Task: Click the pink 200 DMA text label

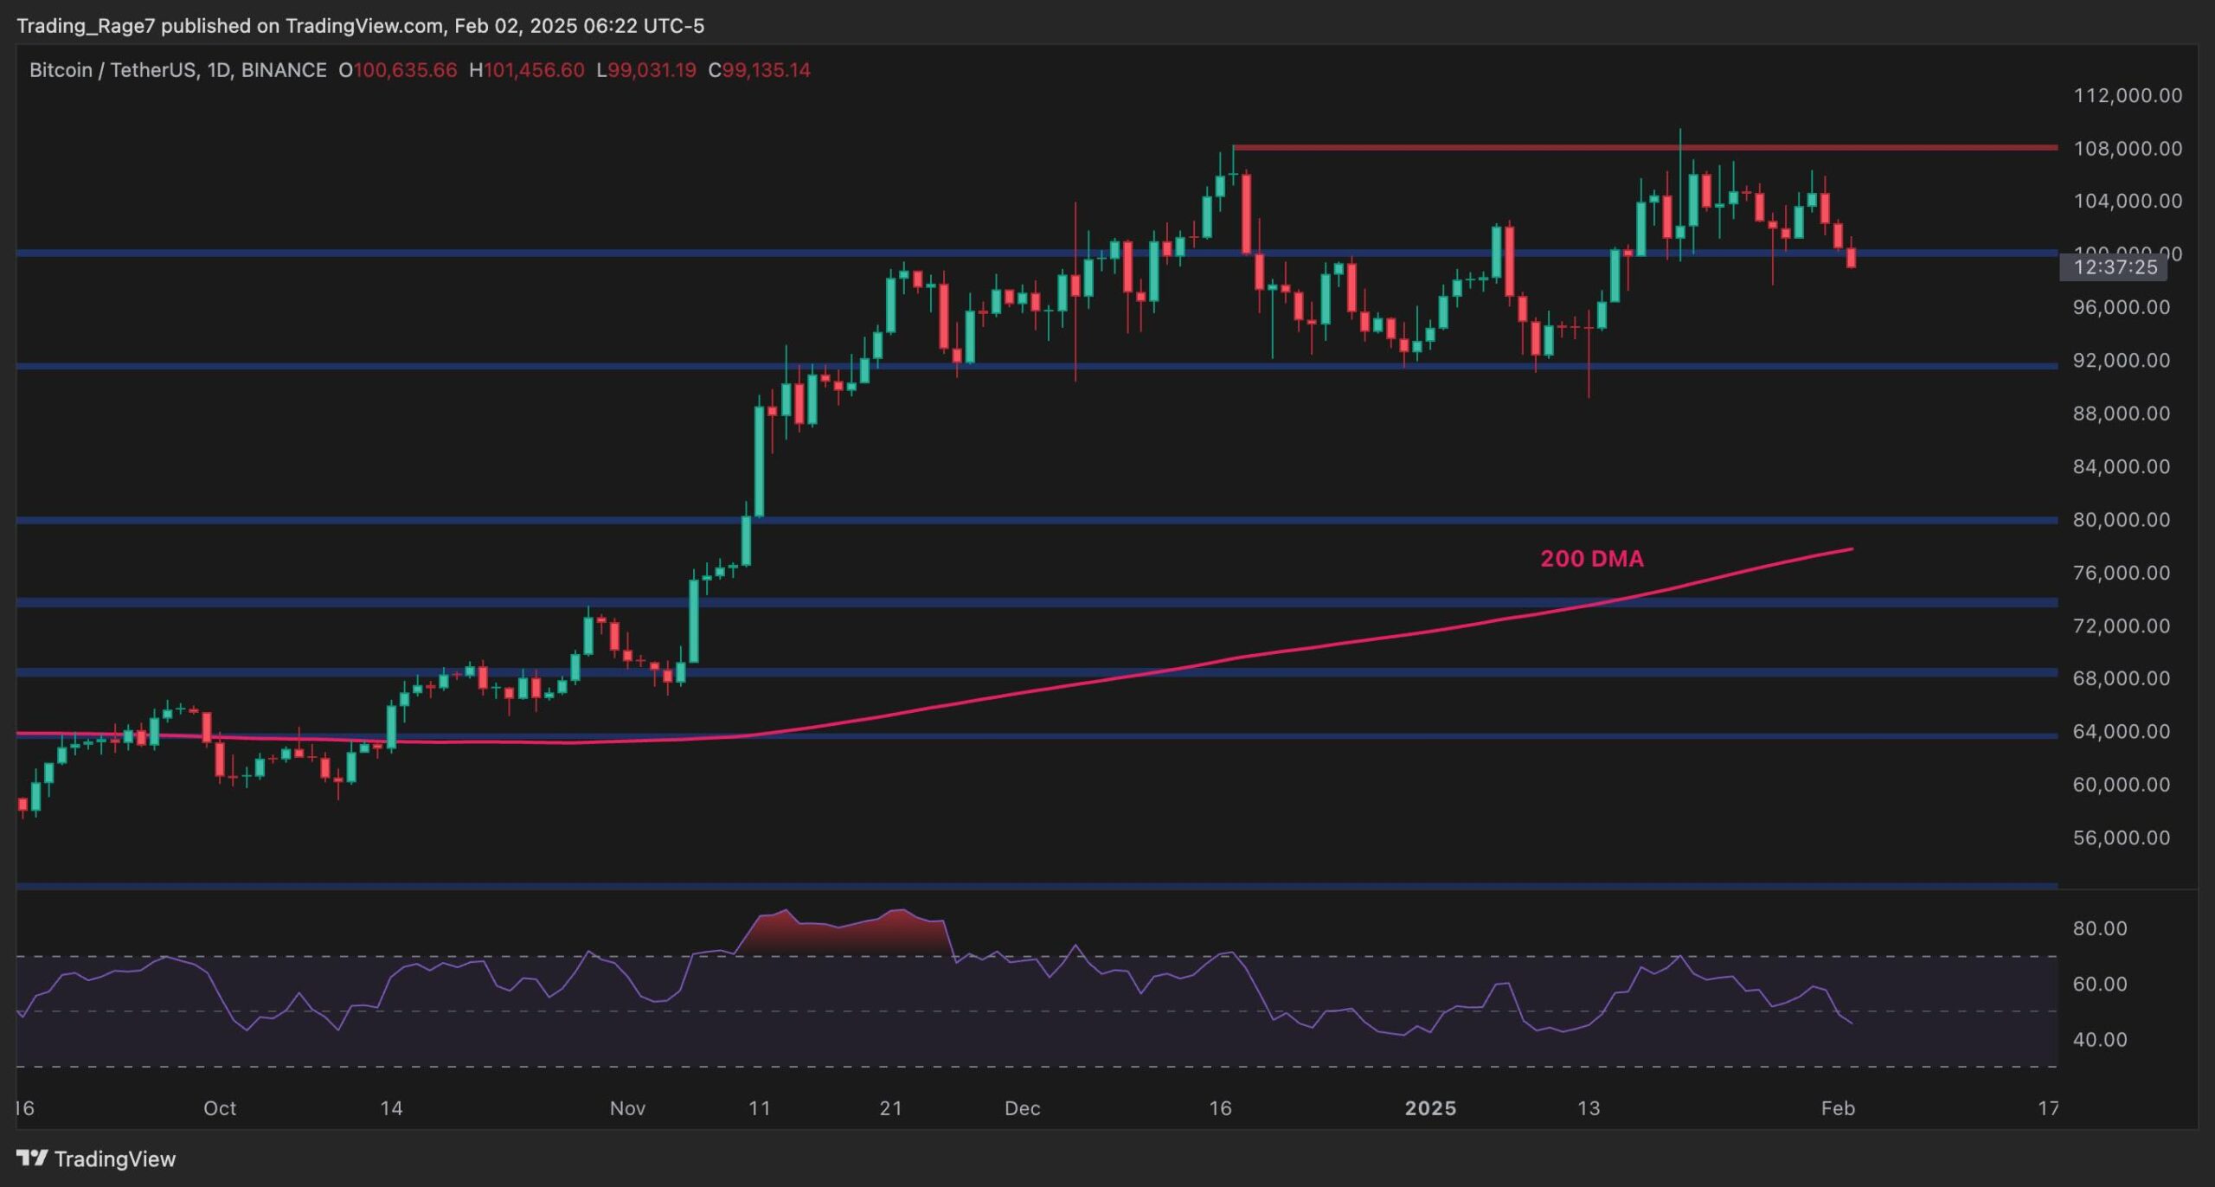Action: pos(1591,559)
